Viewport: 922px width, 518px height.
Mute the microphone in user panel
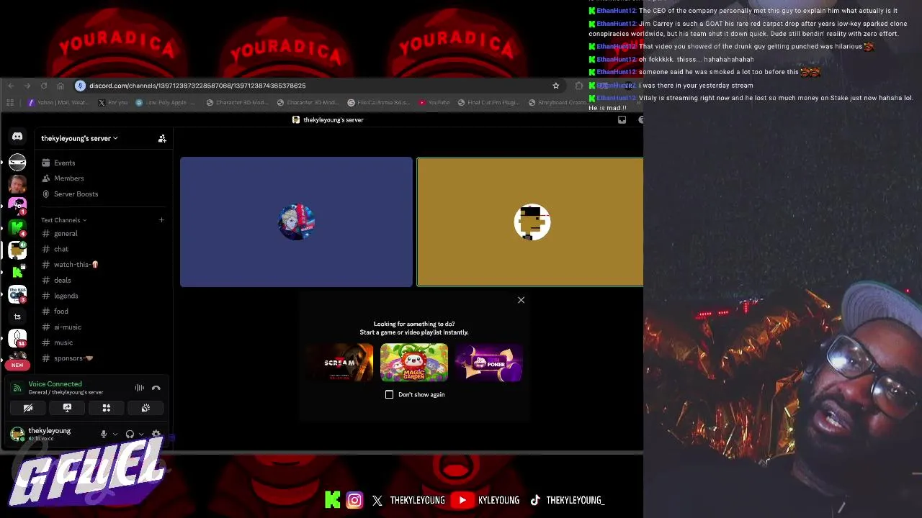[x=104, y=434]
